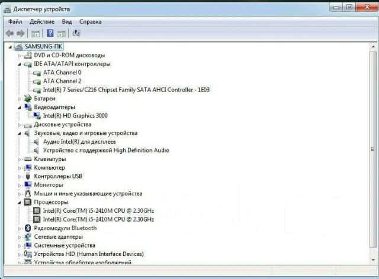Collapse the SAMSUNG-ПК root node
379x279 pixels.
coord(10,47)
